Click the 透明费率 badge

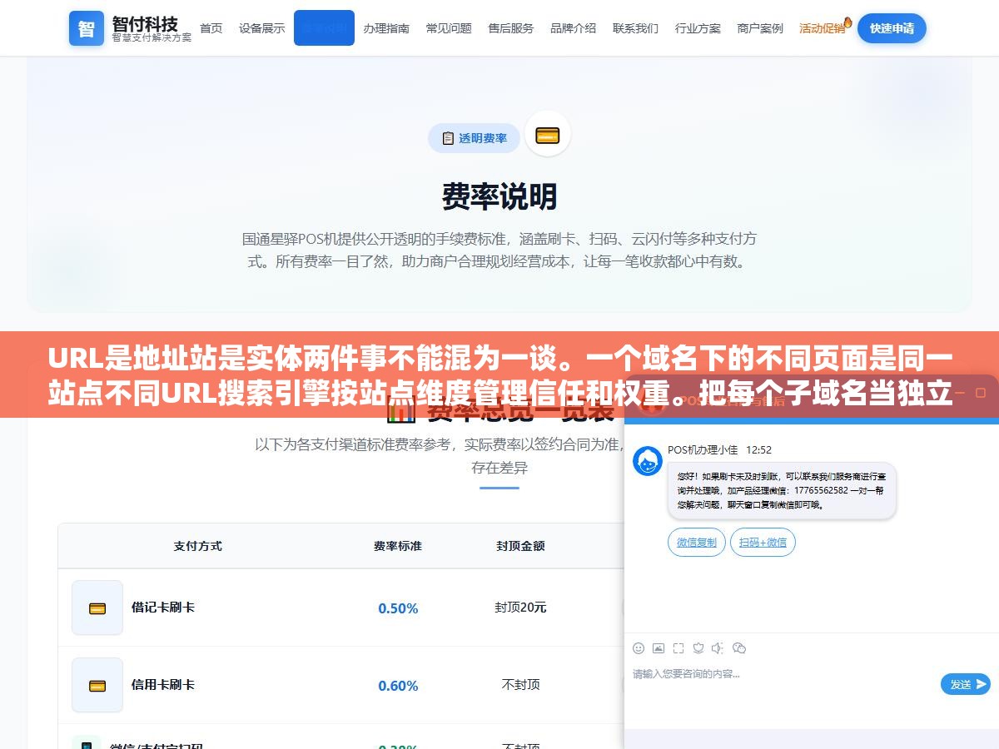click(474, 138)
